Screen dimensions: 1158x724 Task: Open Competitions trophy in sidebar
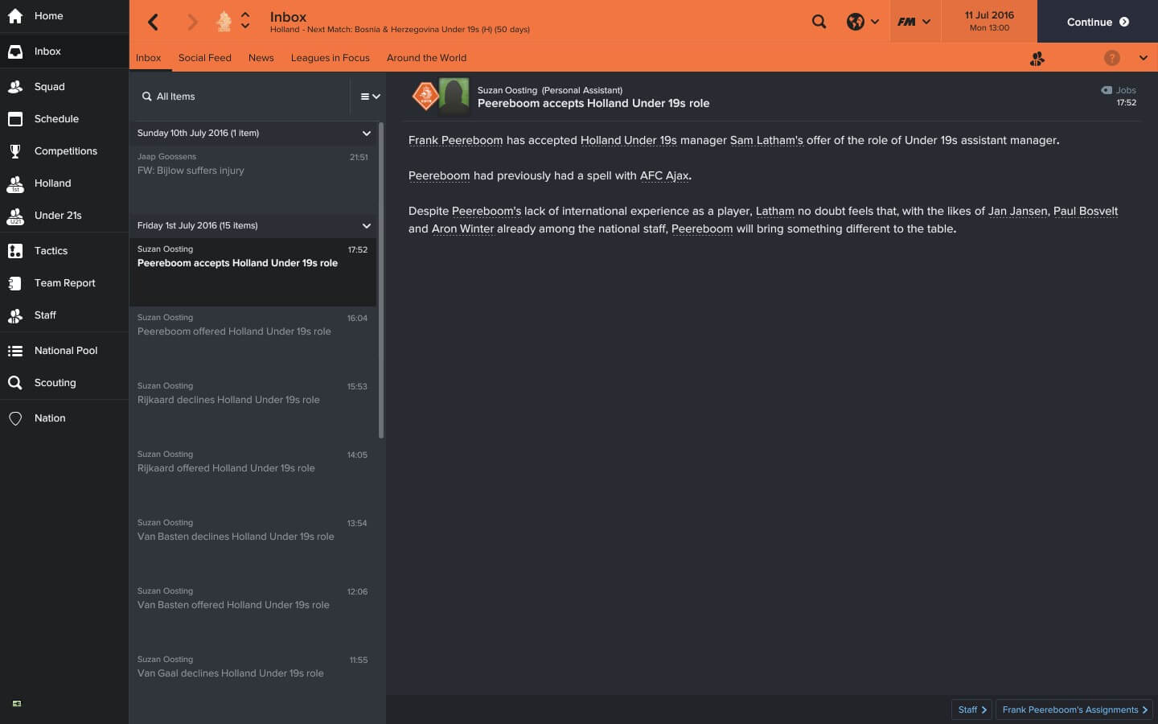(x=15, y=151)
